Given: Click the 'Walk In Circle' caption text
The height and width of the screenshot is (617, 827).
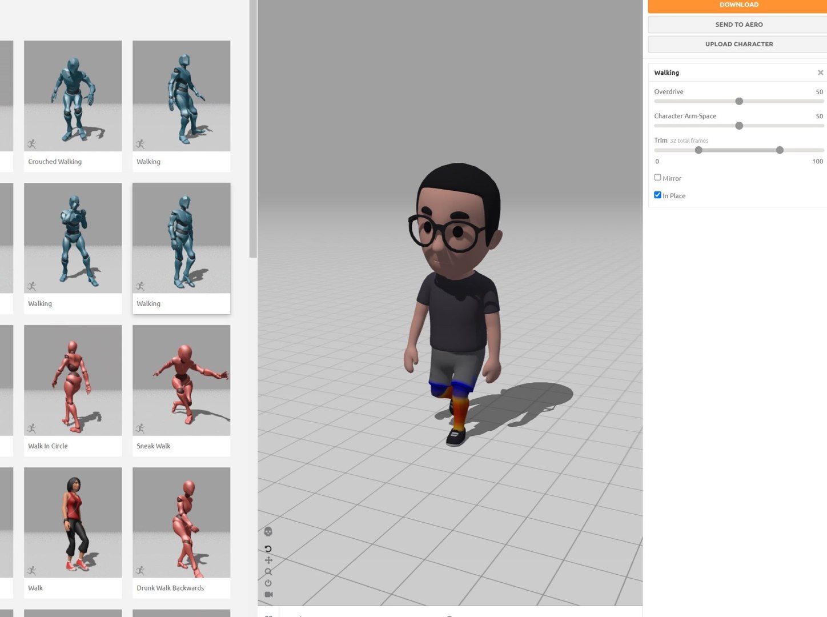Looking at the screenshot, I should click(x=48, y=446).
